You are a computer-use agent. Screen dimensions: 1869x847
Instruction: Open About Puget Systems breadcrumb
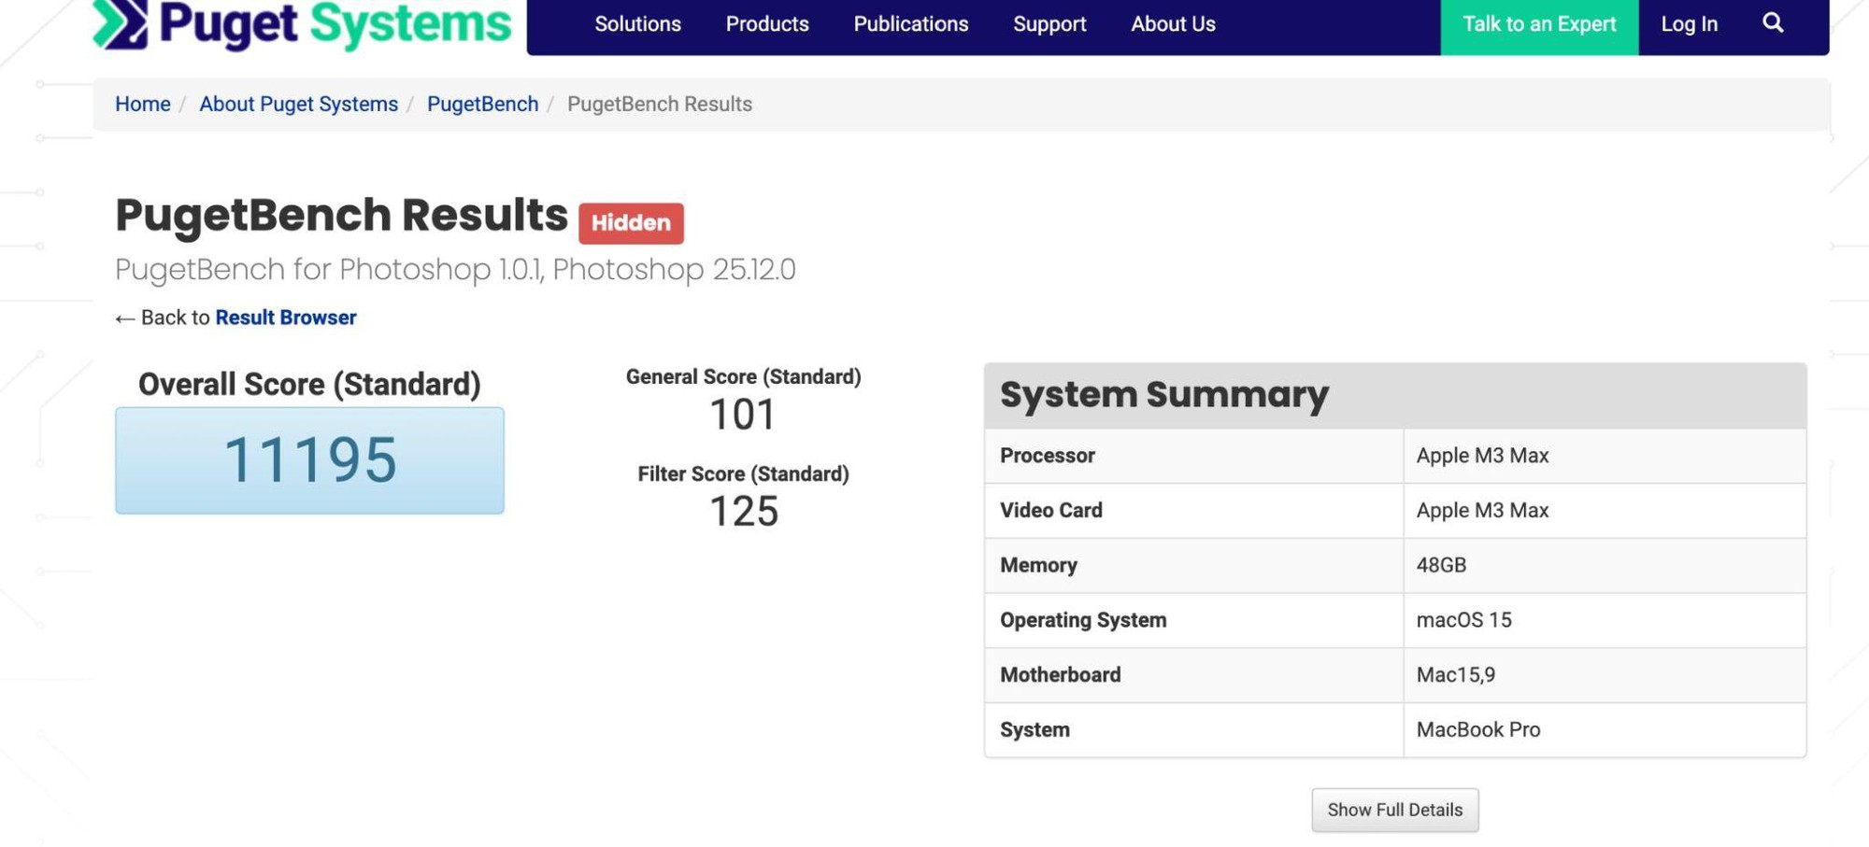click(298, 104)
